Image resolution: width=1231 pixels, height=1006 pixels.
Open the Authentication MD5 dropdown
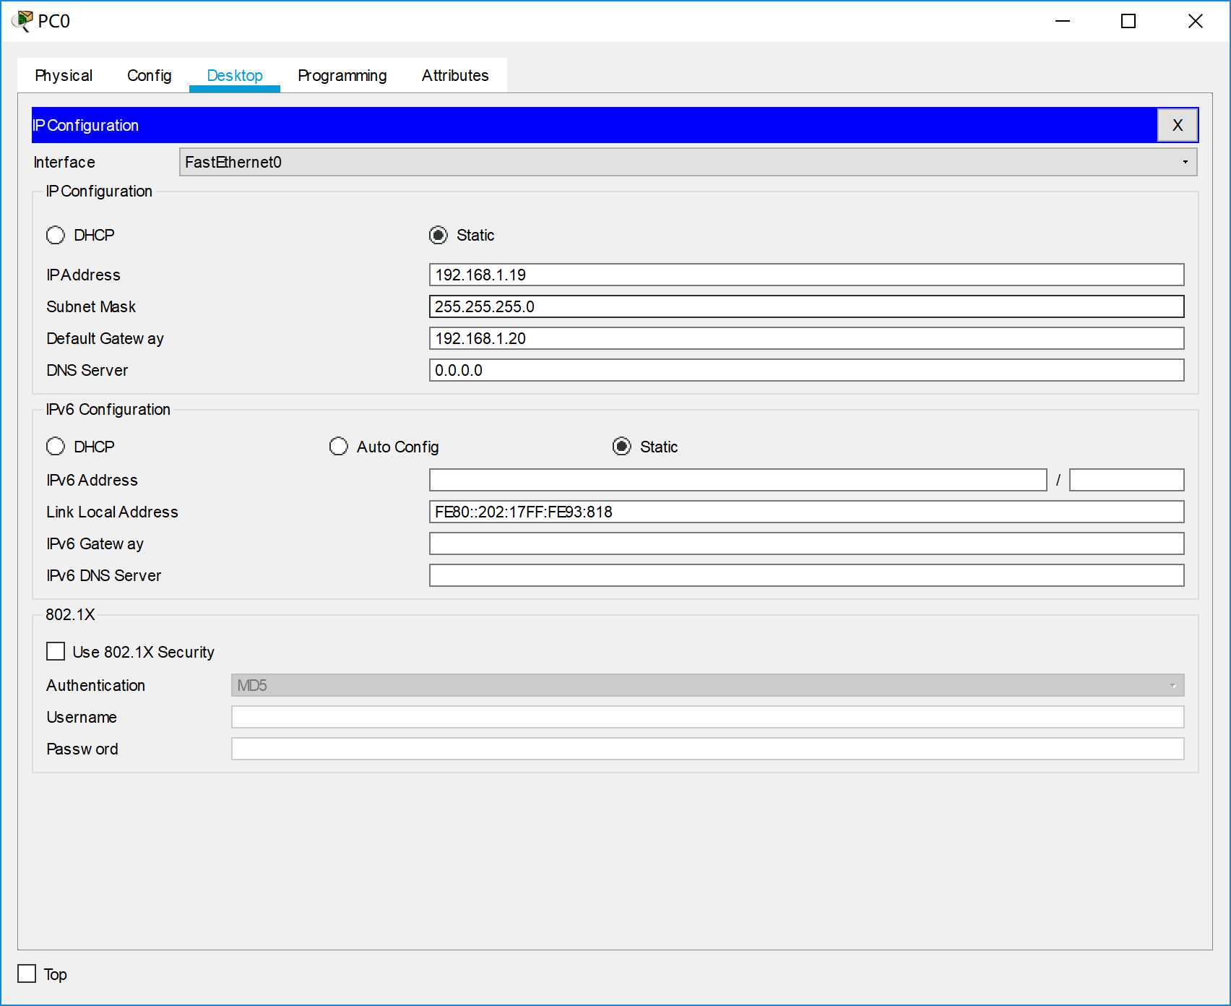pos(707,685)
